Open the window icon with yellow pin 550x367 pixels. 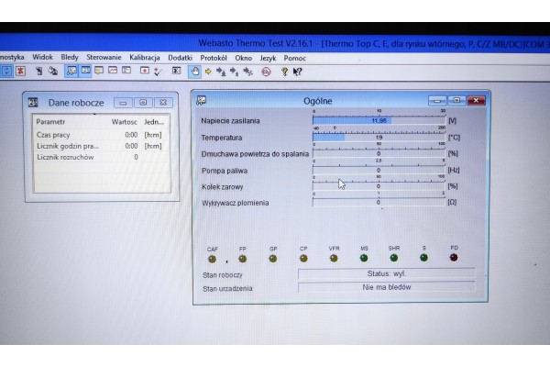click(x=99, y=71)
